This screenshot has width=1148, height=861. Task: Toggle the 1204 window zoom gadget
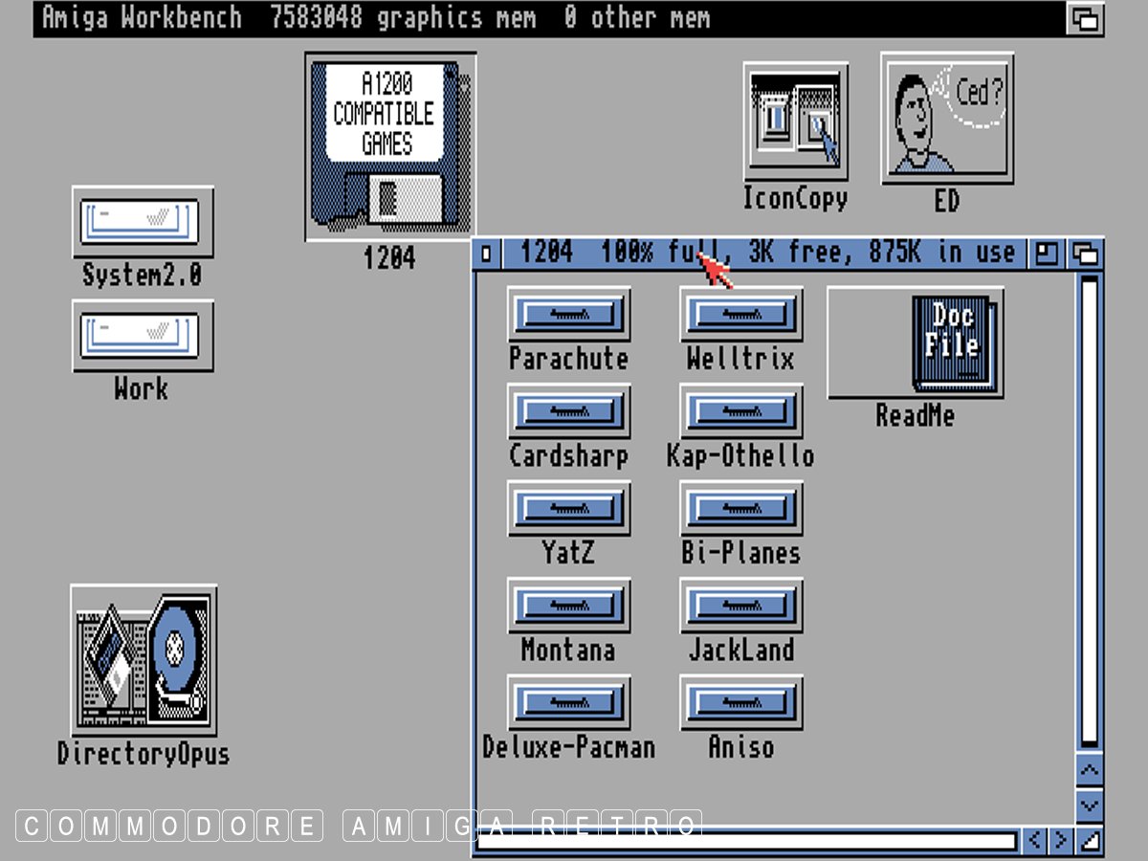click(x=1047, y=254)
